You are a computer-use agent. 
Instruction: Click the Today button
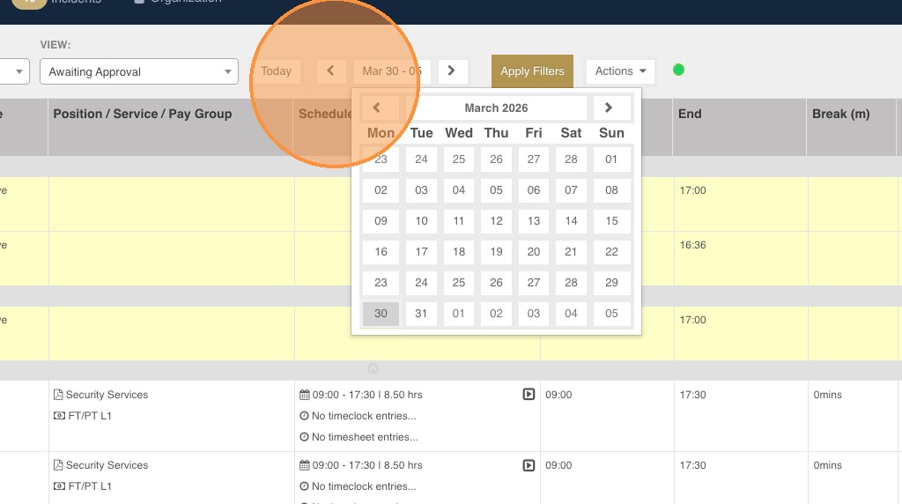pyautogui.click(x=276, y=70)
